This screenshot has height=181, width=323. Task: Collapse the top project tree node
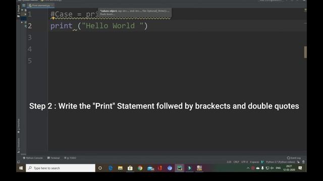coord(22,10)
